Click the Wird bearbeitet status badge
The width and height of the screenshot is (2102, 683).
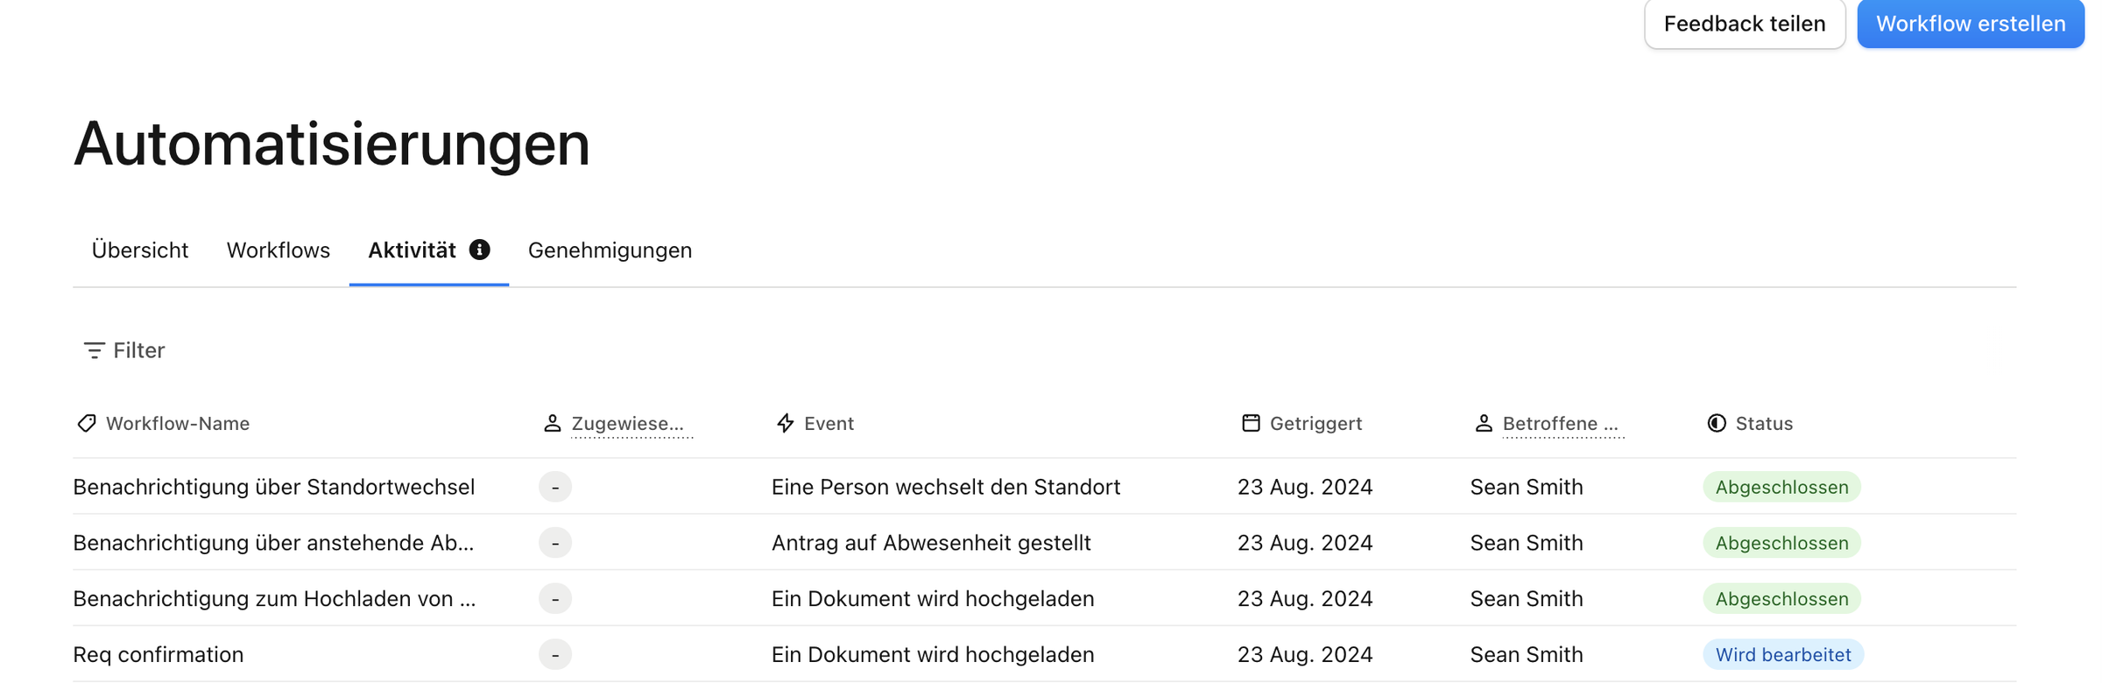point(1783,654)
